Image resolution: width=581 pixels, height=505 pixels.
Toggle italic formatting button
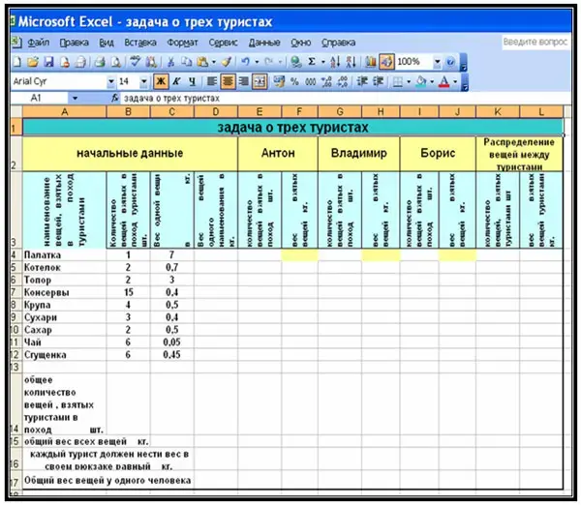176,81
